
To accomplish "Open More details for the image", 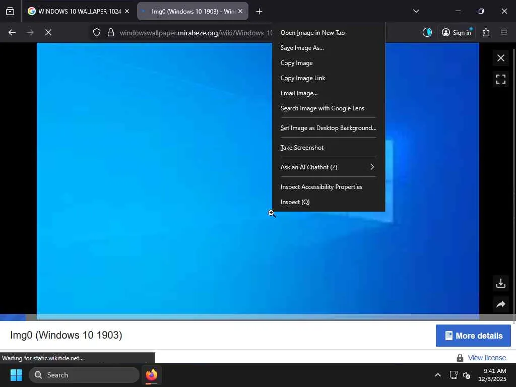I will coord(473,336).
